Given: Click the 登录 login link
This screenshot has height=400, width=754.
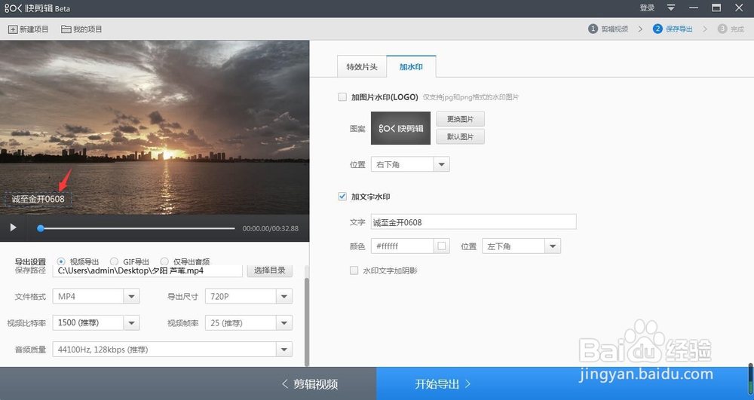Looking at the screenshot, I should 647,8.
